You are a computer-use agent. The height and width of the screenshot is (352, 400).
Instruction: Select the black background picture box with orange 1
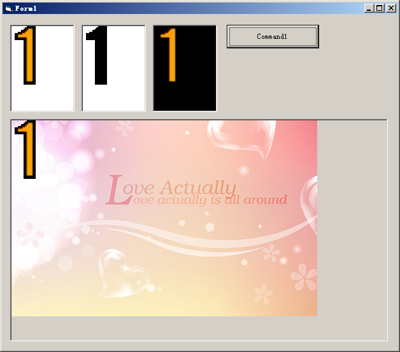coord(185,68)
